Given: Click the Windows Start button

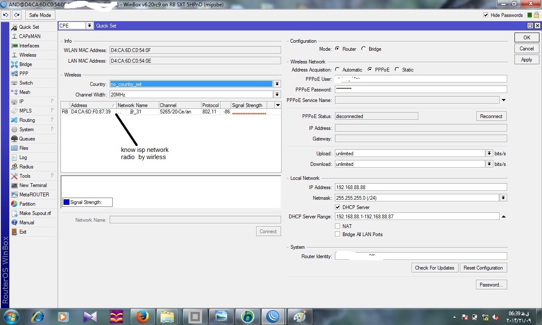Looking at the screenshot, I should pos(11,316).
